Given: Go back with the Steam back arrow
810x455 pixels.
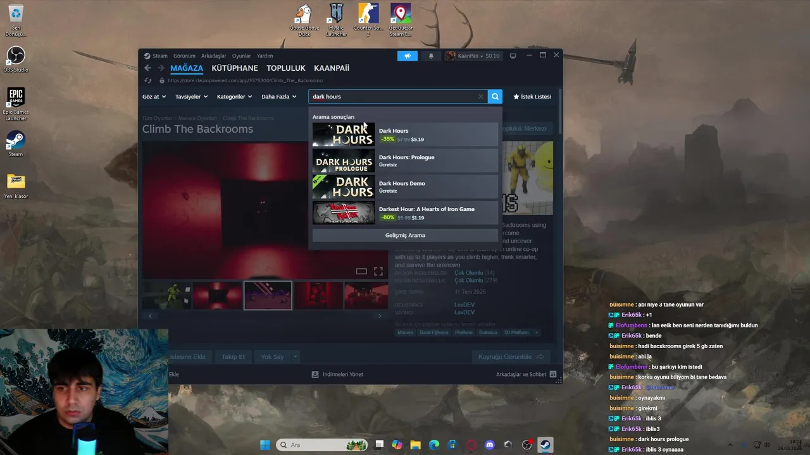Looking at the screenshot, I should point(147,68).
